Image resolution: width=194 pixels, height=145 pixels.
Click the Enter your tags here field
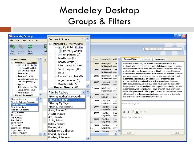click(x=153, y=105)
